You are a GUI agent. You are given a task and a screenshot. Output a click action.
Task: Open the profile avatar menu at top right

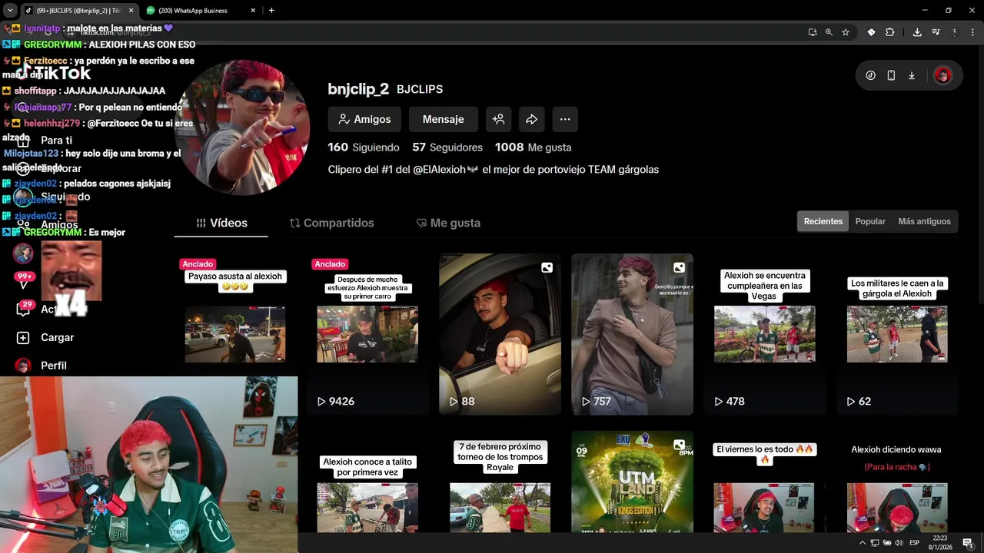point(942,75)
